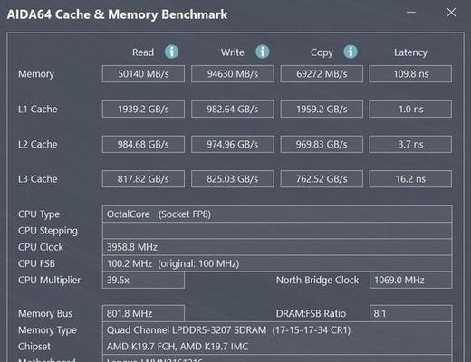Click the L1 Cache Write 982.64 GB/s box

[233, 109]
